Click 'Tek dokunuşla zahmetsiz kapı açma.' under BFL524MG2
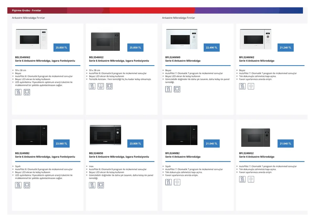 258,169
